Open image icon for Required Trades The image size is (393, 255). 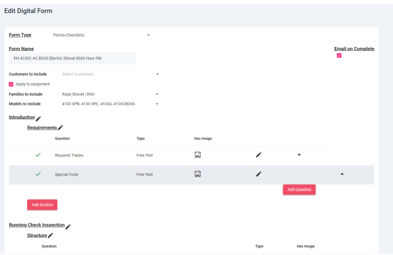[198, 155]
